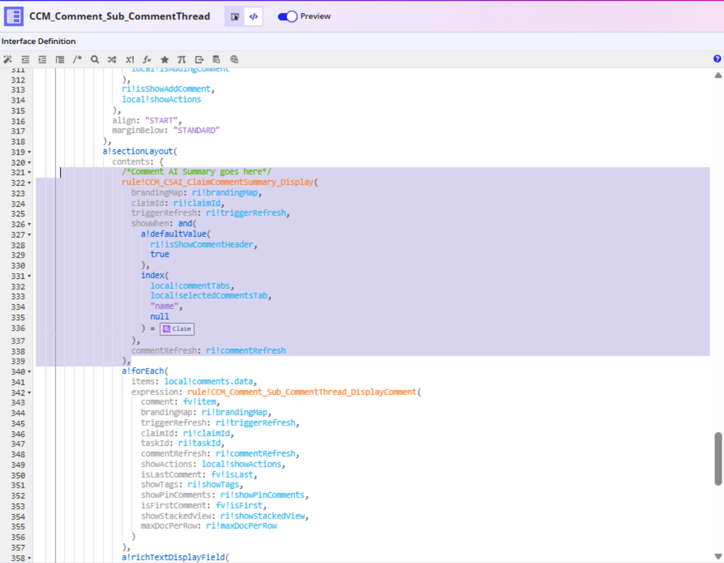
Task: Click ri!showStackedView on line 354
Action: pos(263,516)
